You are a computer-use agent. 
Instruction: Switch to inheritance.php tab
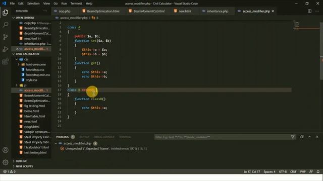pyautogui.click(x=218, y=11)
